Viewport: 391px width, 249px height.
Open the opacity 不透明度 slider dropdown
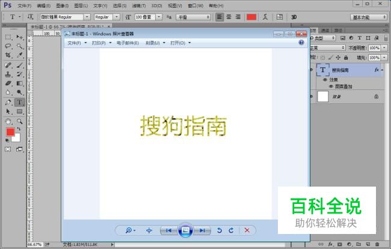click(384, 48)
